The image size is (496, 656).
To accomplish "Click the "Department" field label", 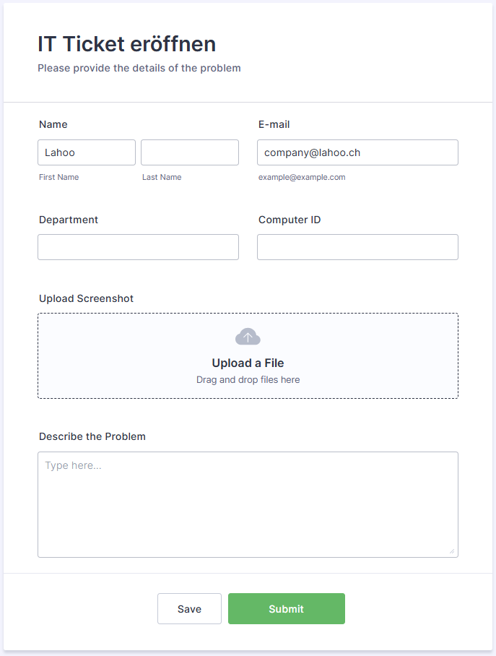I will click(69, 220).
